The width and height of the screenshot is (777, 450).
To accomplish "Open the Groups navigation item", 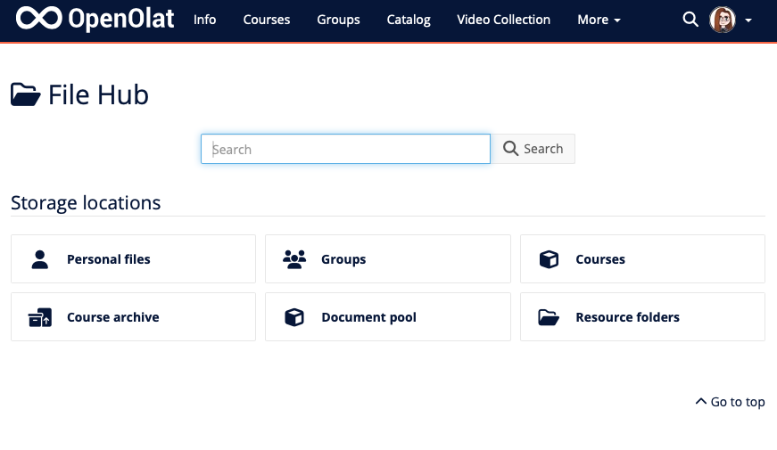I will 338,20.
